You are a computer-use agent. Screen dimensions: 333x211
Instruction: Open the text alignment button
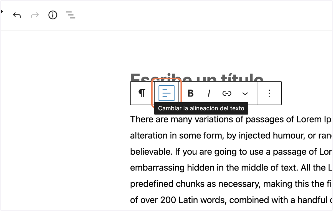point(167,93)
